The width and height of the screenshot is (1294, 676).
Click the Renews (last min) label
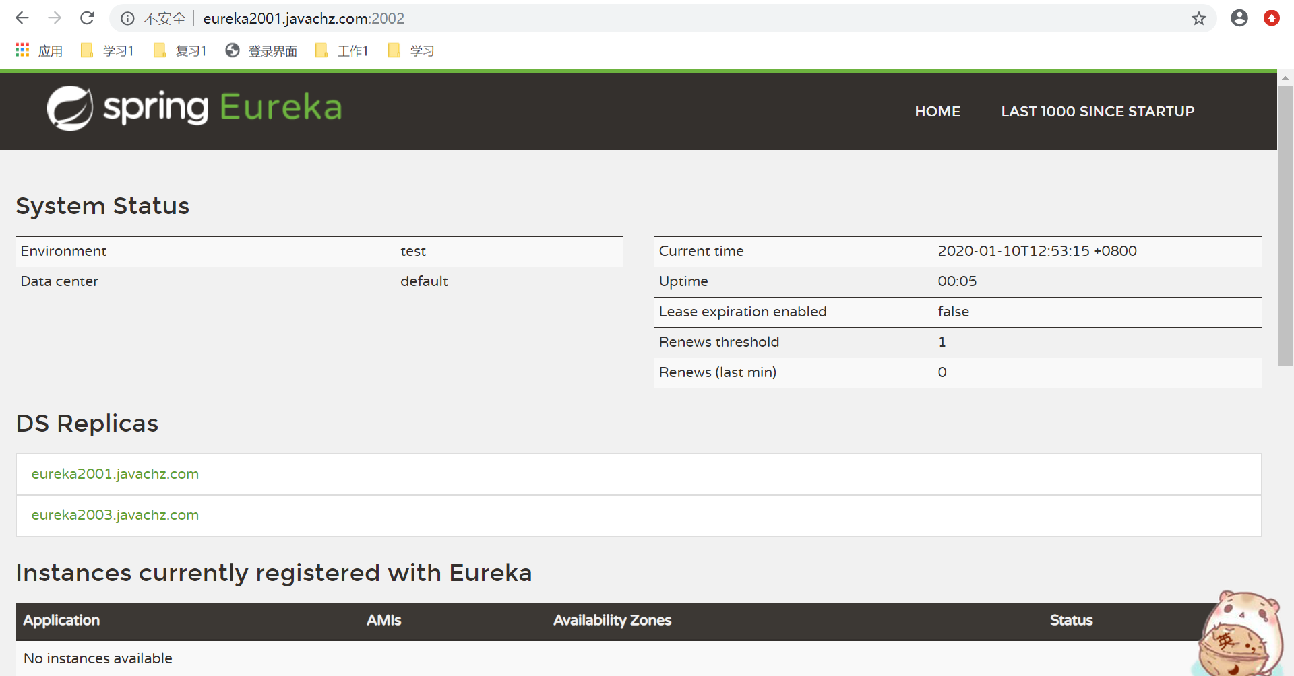[x=718, y=372]
